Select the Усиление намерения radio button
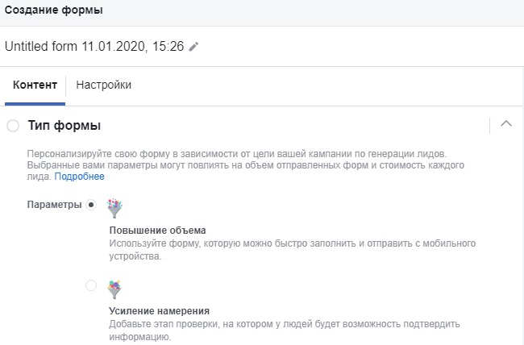The image size is (524, 345). click(x=91, y=285)
